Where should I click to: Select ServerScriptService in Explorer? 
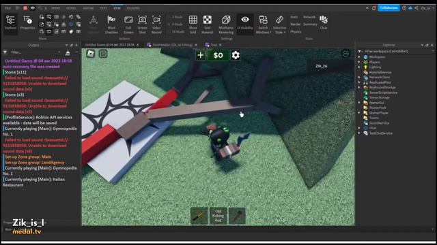[x=383, y=93]
